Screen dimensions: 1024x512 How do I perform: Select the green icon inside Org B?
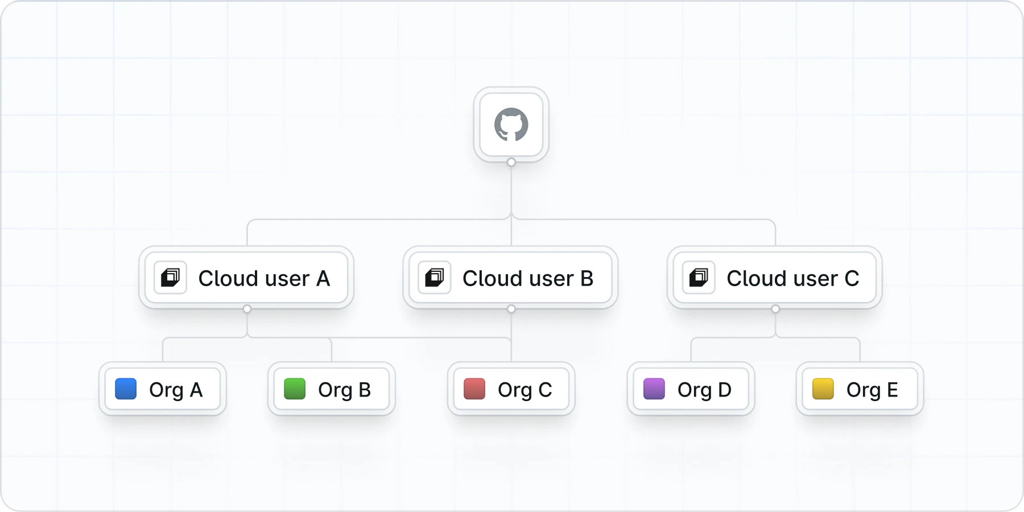pos(294,389)
